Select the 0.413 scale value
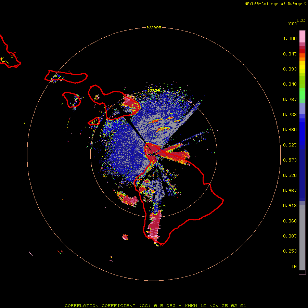Image resolution: width=308 pixels, height=308 pixels. [x=290, y=206]
